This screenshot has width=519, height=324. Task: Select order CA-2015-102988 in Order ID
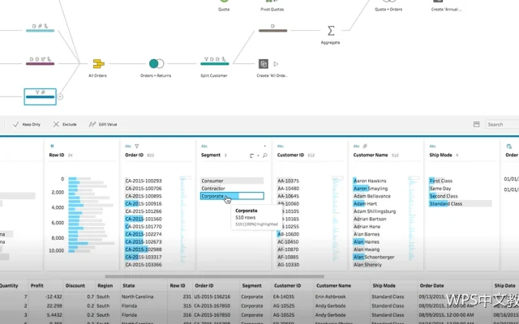(x=144, y=249)
